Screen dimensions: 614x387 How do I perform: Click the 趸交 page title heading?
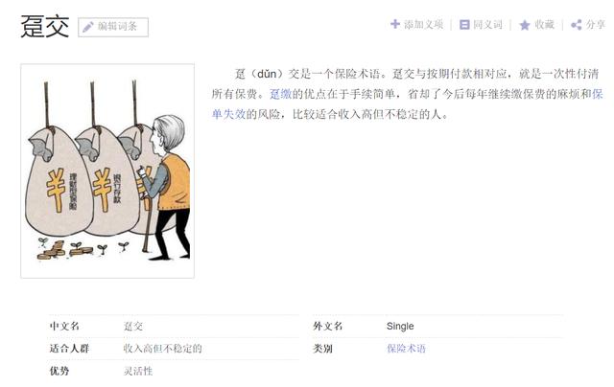pyautogui.click(x=45, y=26)
